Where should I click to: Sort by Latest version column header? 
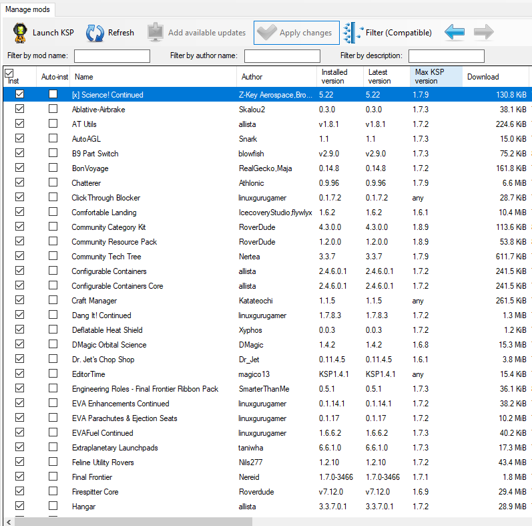pos(386,77)
